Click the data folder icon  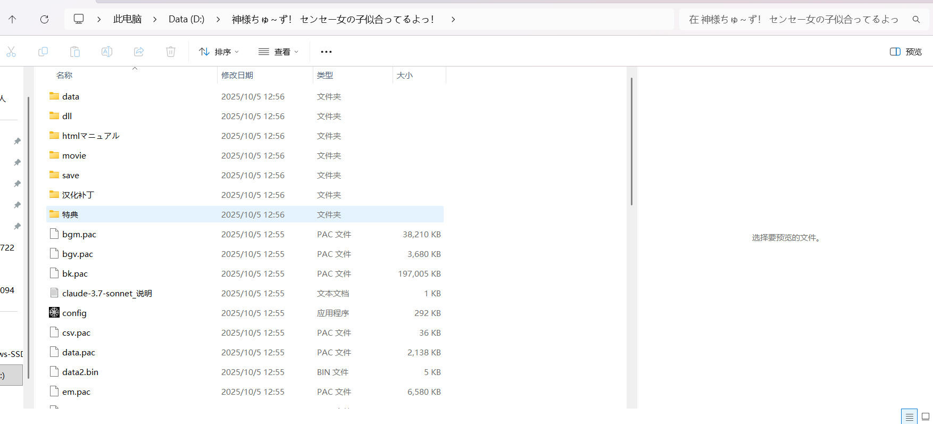[54, 96]
